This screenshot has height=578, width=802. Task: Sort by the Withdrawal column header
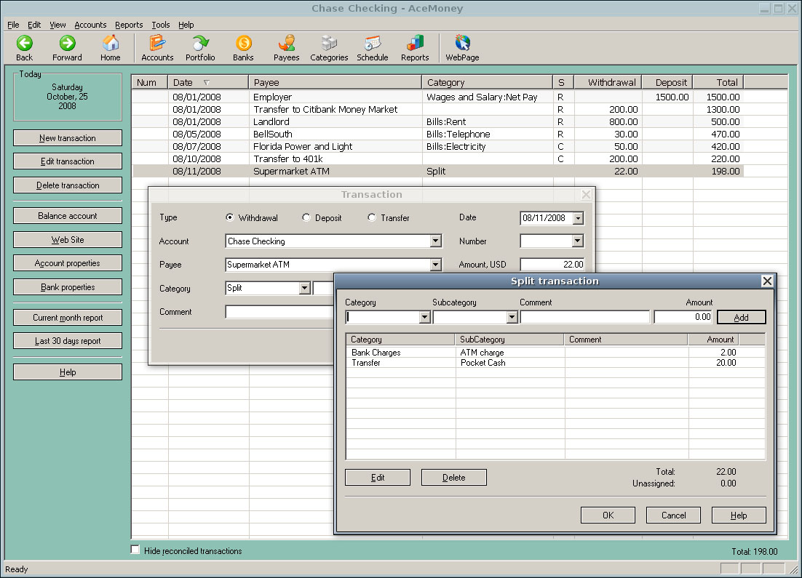tap(608, 82)
